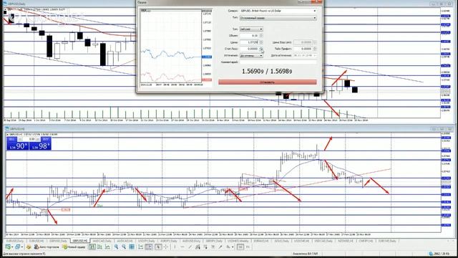Click the red Place order button

[x=267, y=82]
